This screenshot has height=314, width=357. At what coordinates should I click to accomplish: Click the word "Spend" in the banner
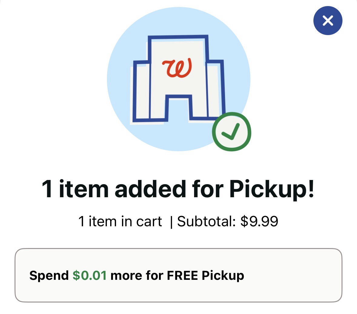point(49,276)
